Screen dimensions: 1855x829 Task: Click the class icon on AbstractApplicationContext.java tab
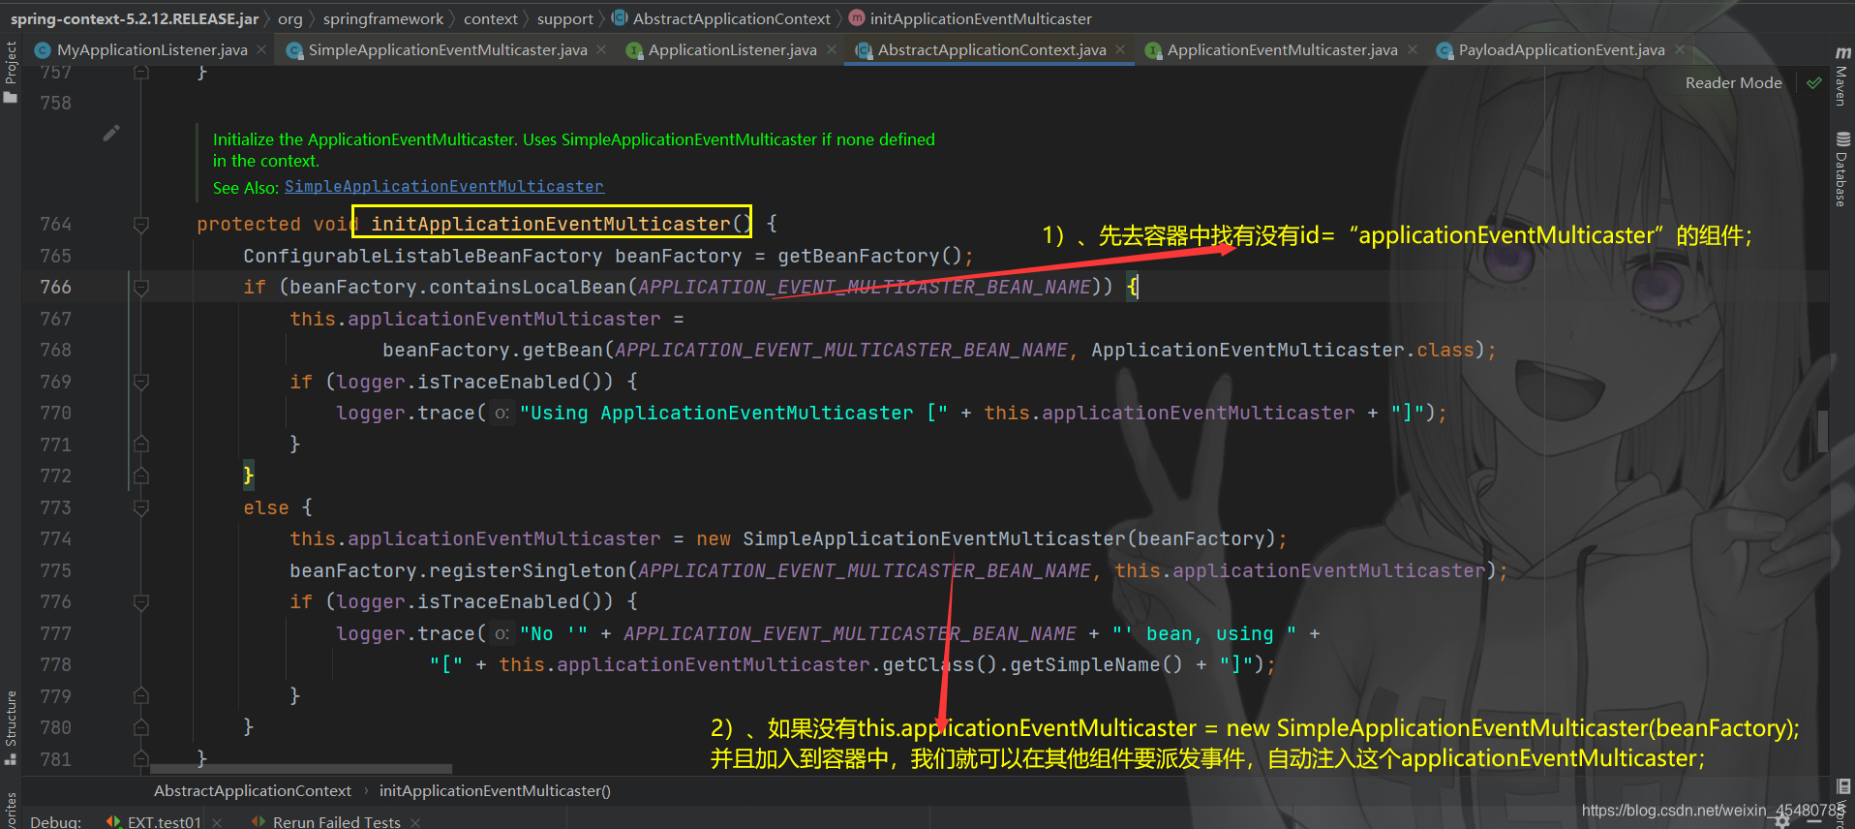(x=864, y=50)
